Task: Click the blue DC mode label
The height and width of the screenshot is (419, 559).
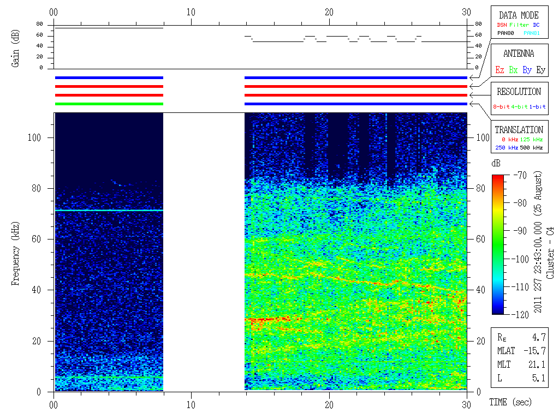Action: click(536, 25)
